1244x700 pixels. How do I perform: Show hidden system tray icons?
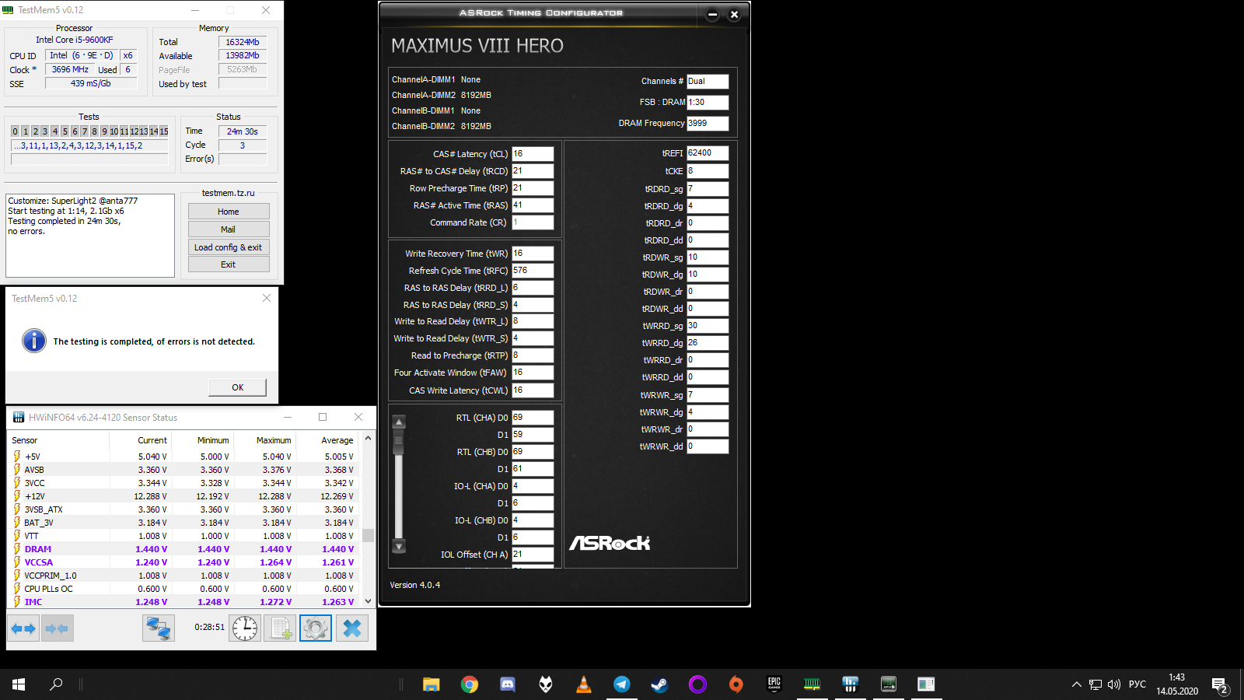1077,684
